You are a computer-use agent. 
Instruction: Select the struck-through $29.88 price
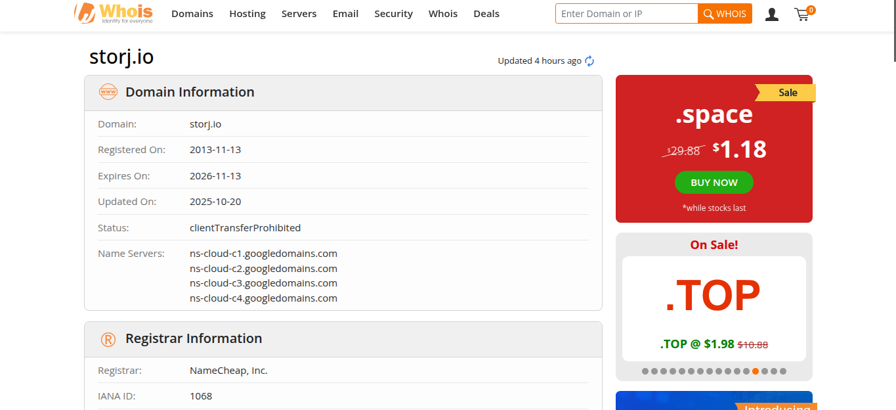click(683, 150)
